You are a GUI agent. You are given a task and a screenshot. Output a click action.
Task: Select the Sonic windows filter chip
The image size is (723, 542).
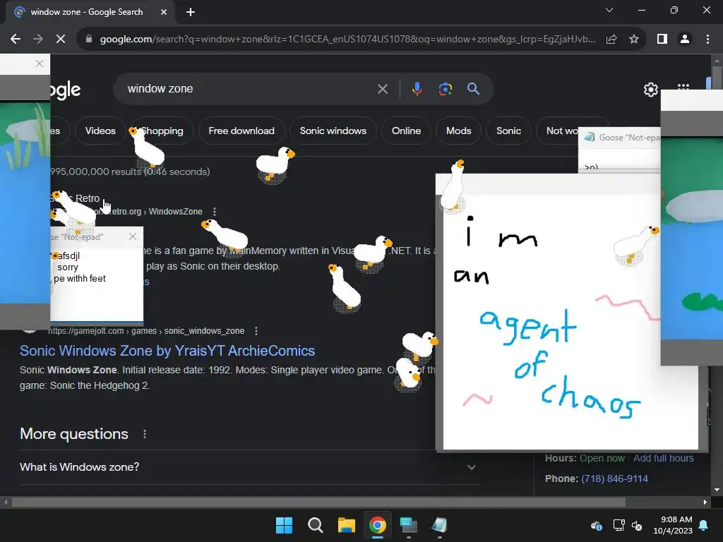[x=333, y=131]
